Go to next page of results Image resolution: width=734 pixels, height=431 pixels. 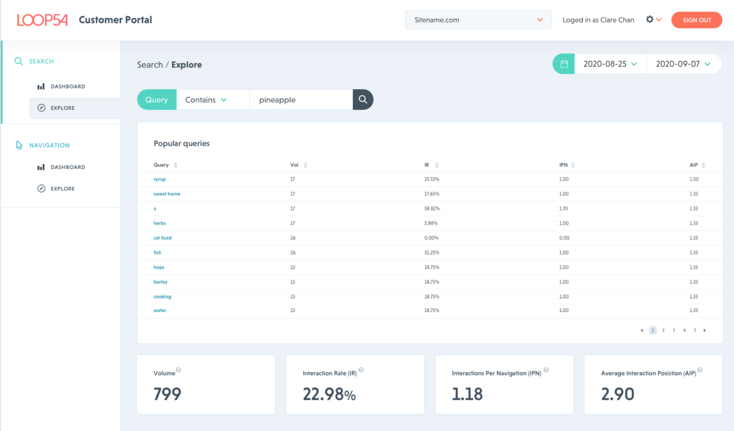point(705,330)
